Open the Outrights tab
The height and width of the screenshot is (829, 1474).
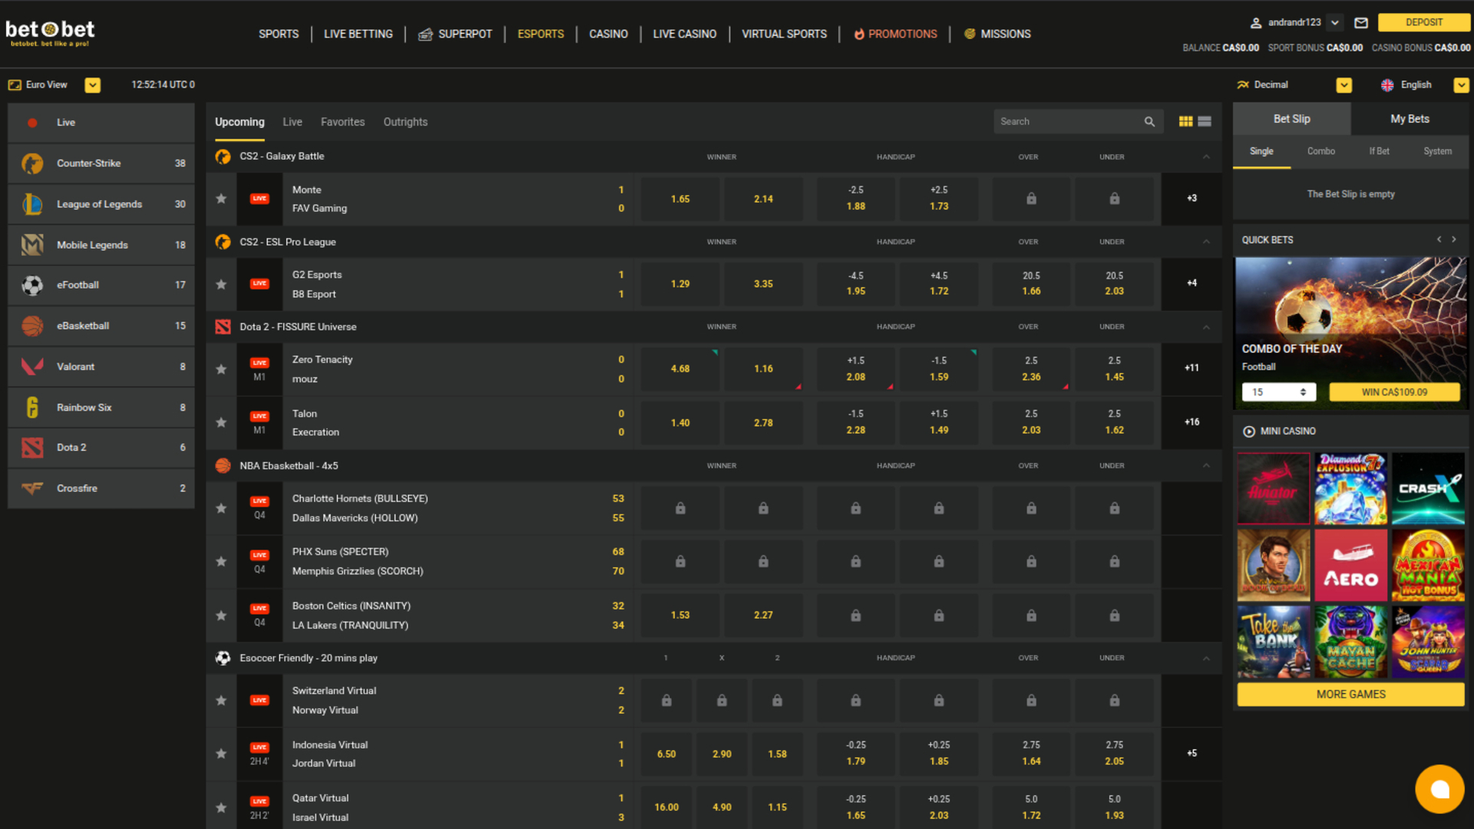tap(405, 121)
